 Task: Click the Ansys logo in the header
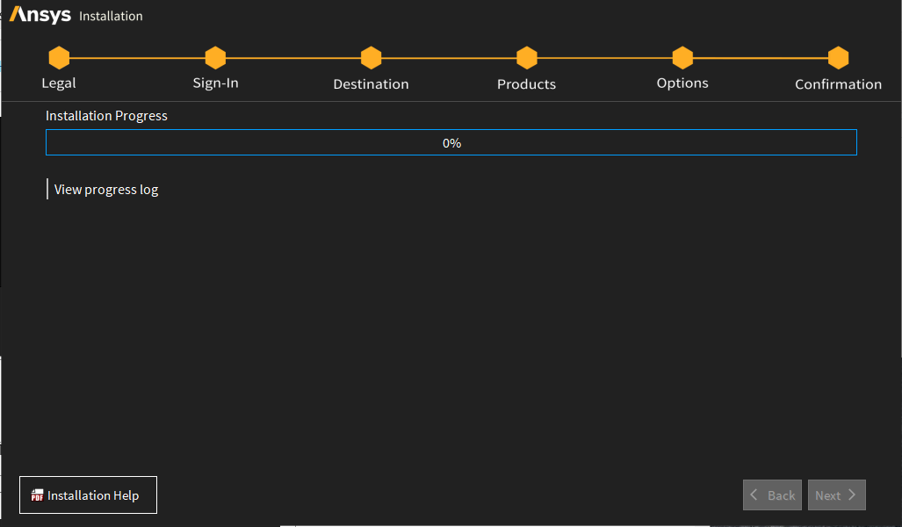click(x=40, y=15)
